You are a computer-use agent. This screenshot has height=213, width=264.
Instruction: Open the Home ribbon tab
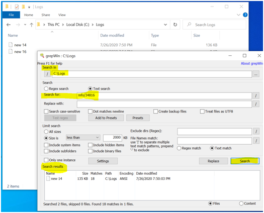point(29,15)
